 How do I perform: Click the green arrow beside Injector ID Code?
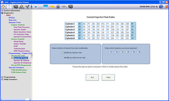pos(12,58)
